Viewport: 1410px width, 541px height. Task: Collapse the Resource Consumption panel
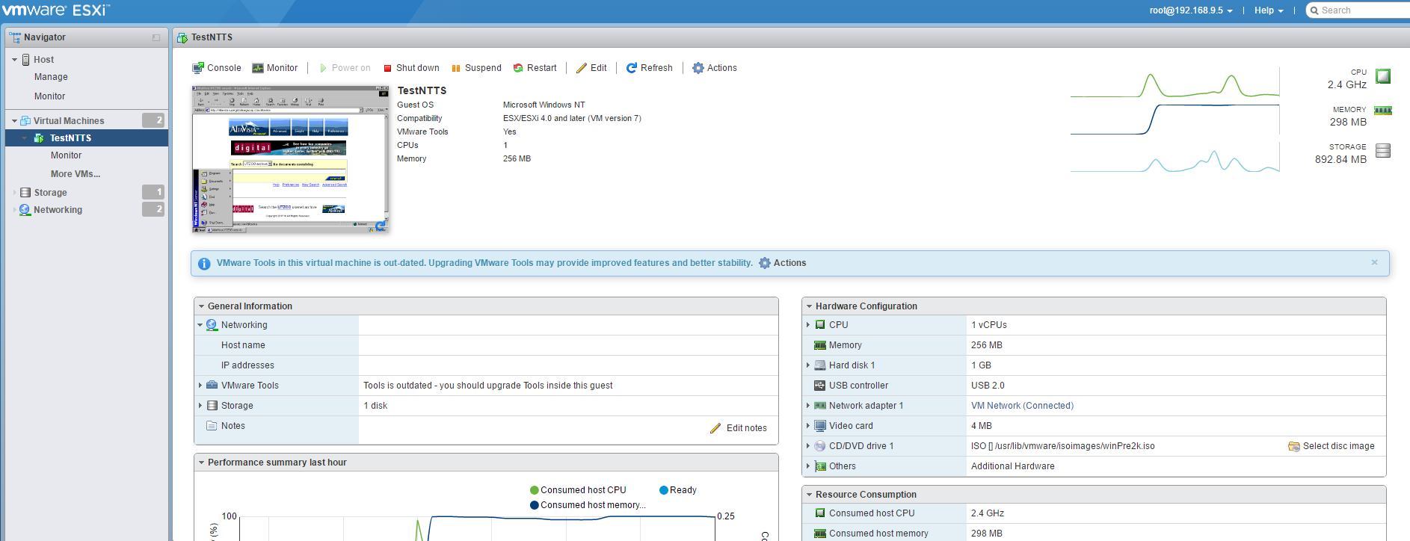810,495
